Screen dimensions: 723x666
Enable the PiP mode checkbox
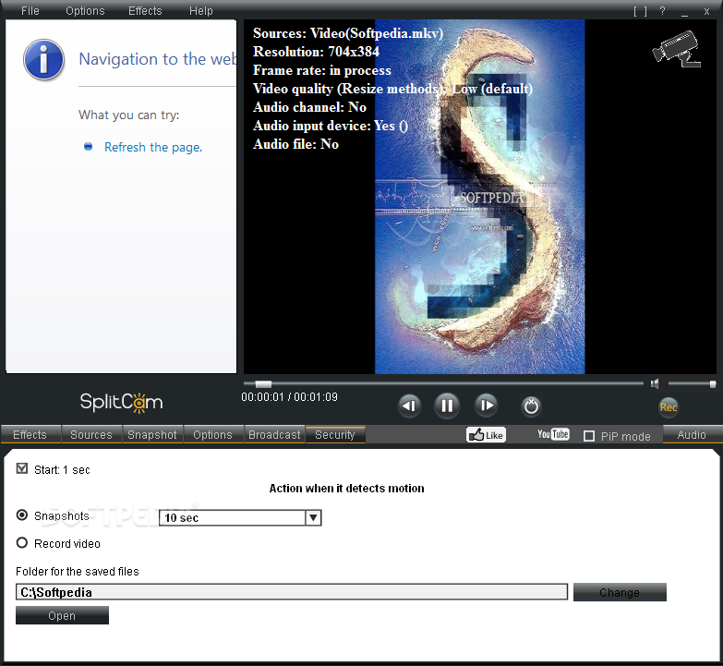589,436
